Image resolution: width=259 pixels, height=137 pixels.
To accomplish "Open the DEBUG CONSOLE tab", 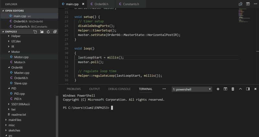I will (119, 89).
